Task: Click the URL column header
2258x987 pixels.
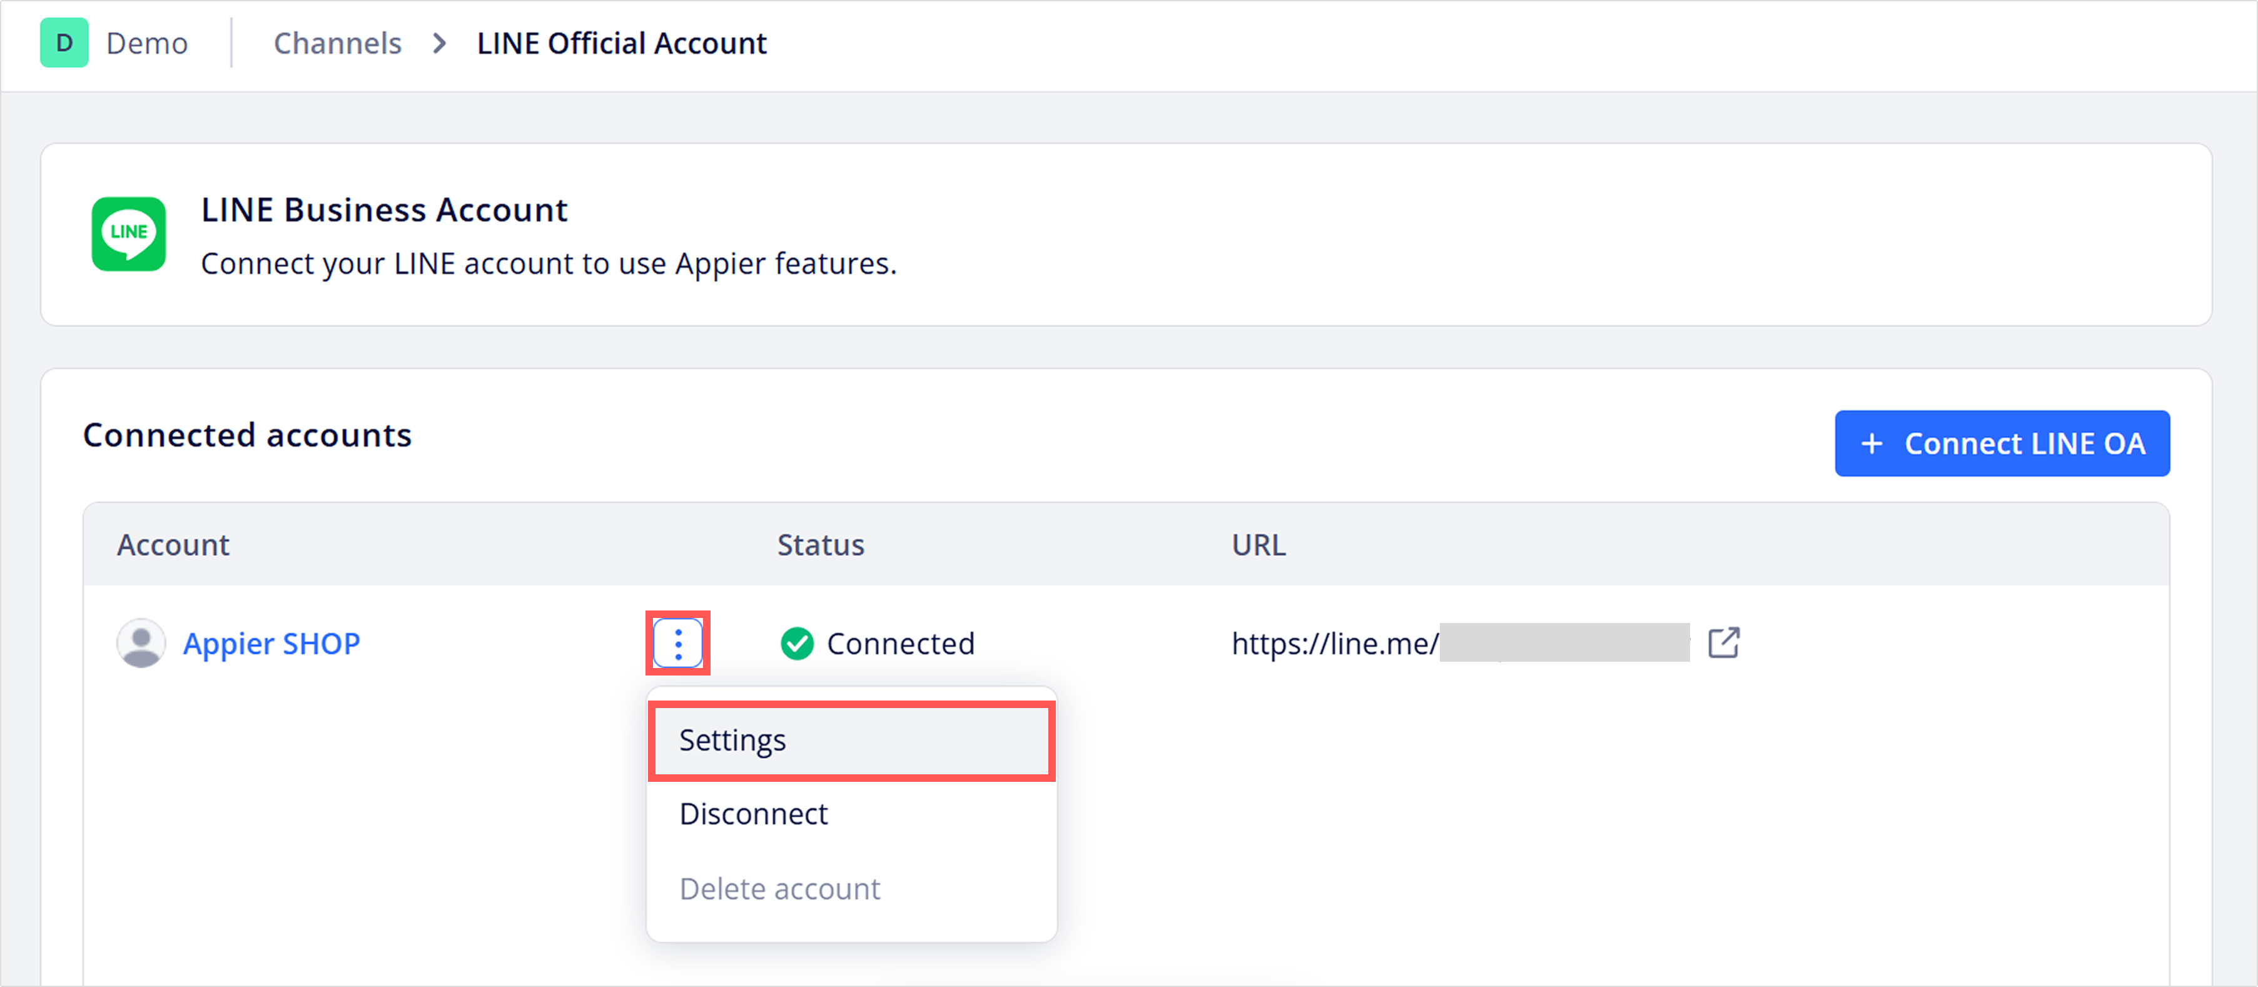Action: point(1258,544)
